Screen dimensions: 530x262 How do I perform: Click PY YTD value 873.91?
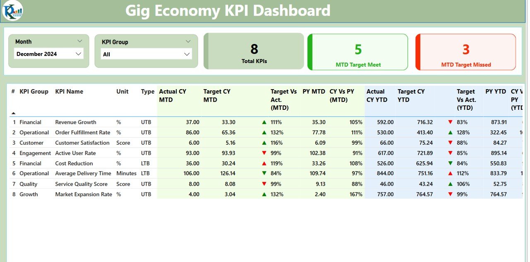[498, 122]
